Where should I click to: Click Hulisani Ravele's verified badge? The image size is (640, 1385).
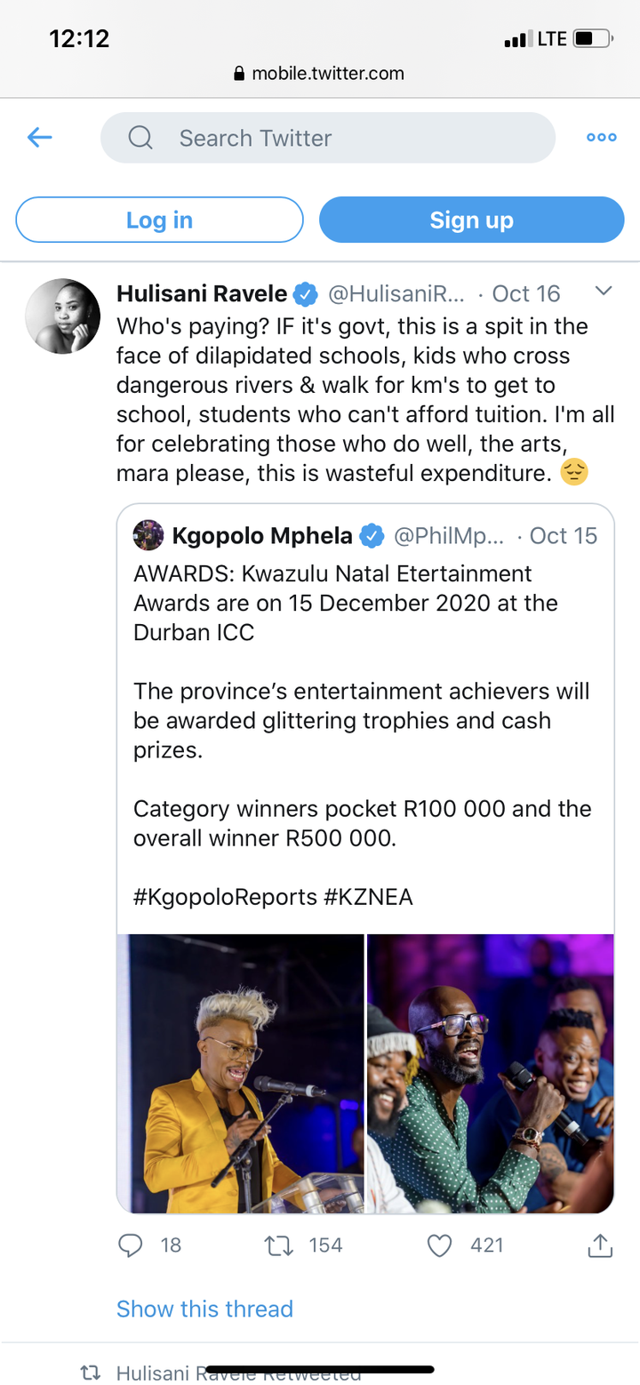[x=306, y=293]
